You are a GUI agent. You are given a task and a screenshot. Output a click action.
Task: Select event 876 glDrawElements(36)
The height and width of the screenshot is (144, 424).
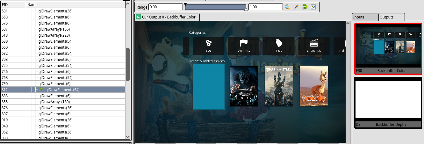(62, 108)
